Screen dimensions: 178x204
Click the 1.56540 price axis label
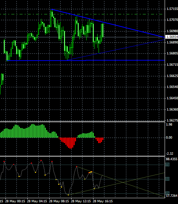pos(172,87)
